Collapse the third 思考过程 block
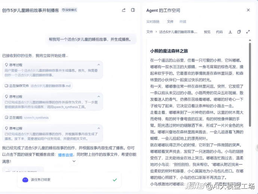This screenshot has height=194, width=258. click(x=99, y=128)
